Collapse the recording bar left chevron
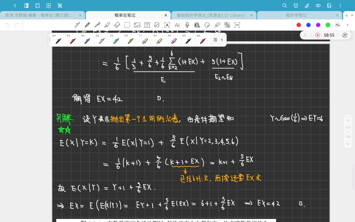This screenshot has height=222, width=355. click(x=305, y=35)
